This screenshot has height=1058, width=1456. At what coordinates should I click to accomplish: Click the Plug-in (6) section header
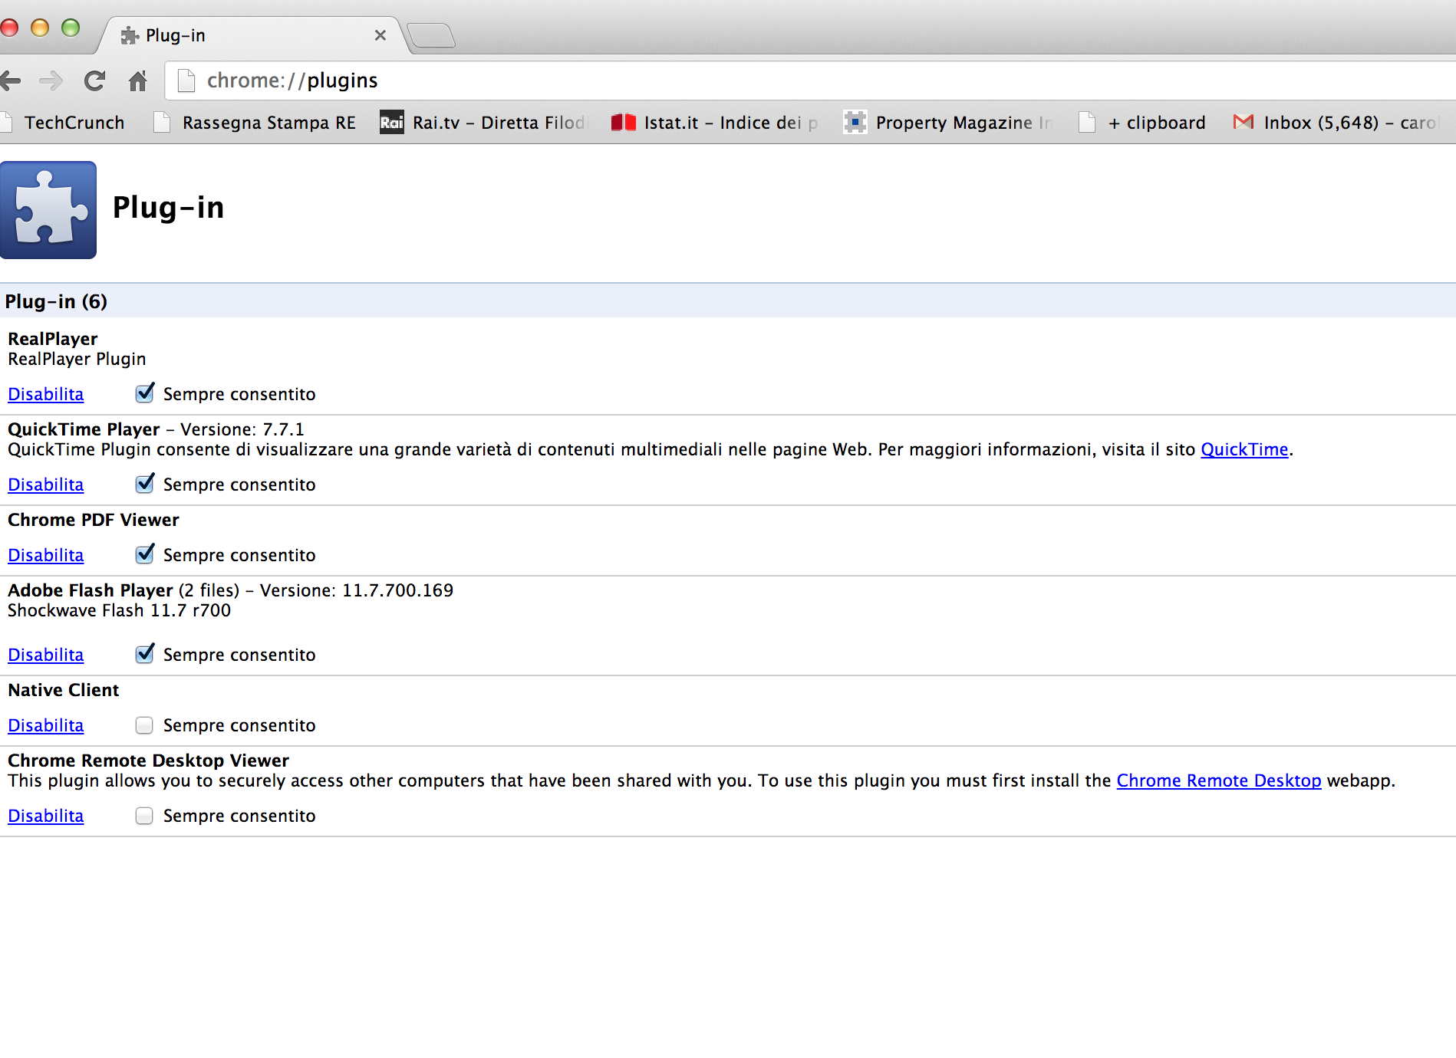pos(728,301)
